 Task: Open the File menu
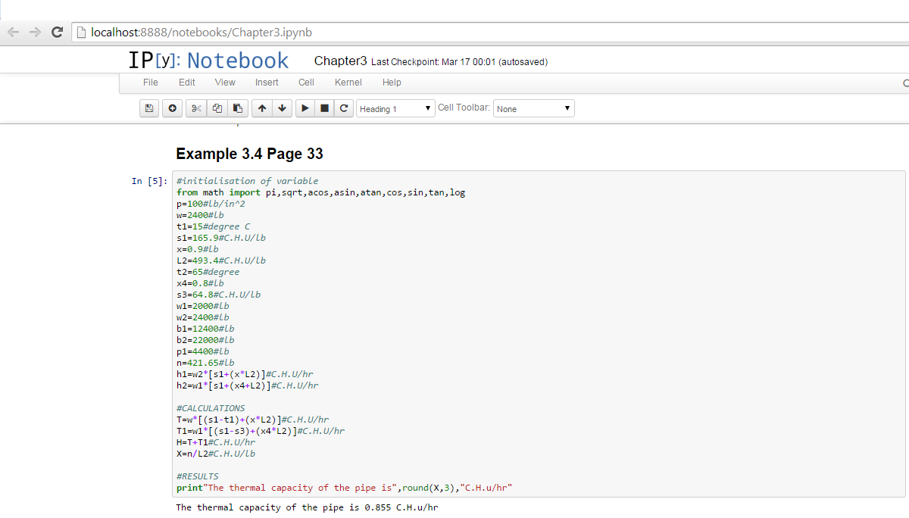tap(150, 83)
